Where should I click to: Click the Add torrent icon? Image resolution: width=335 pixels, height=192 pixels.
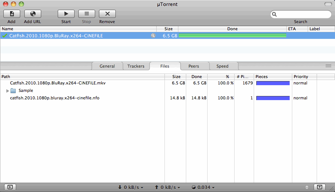(x=12, y=14)
